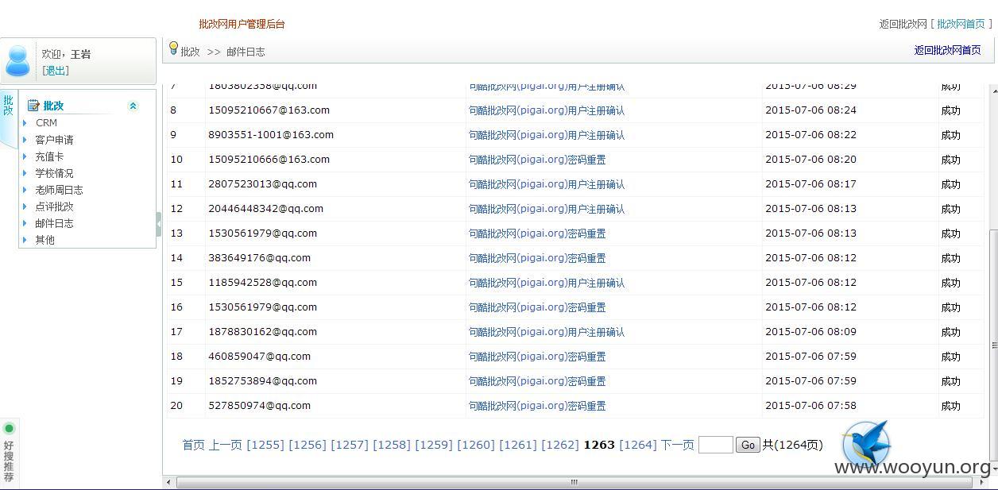Select timestamp 2015-07-06 07:58

coord(810,406)
